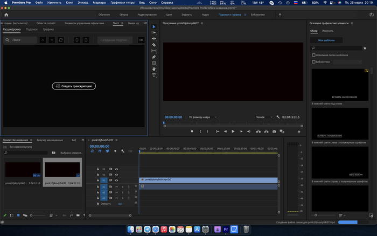Screen dimensions: 377x236
Task: Select the Hand tool
Action: [x=154, y=69]
